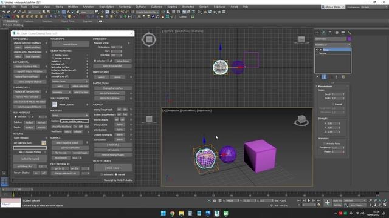This screenshot has width=389, height=218.
Task: Click the Pin Stack icon below modifier stack
Action: point(317,77)
